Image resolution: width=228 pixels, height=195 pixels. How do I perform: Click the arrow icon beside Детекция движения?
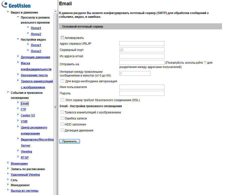coord(18,56)
